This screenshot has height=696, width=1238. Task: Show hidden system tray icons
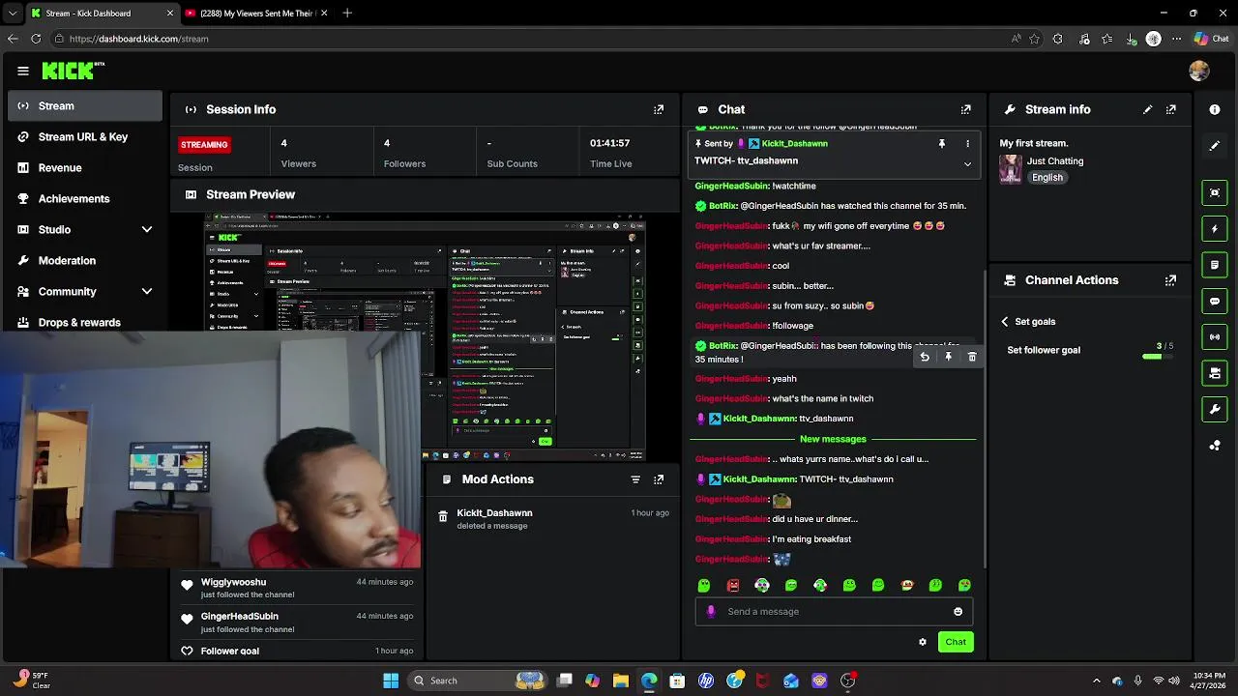[x=1096, y=681]
